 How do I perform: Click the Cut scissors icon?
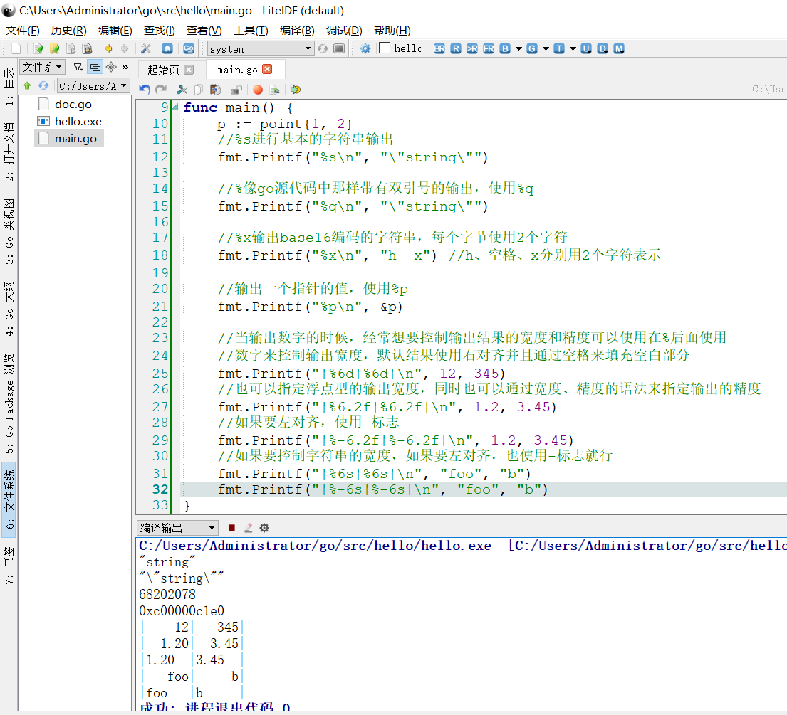(182, 90)
